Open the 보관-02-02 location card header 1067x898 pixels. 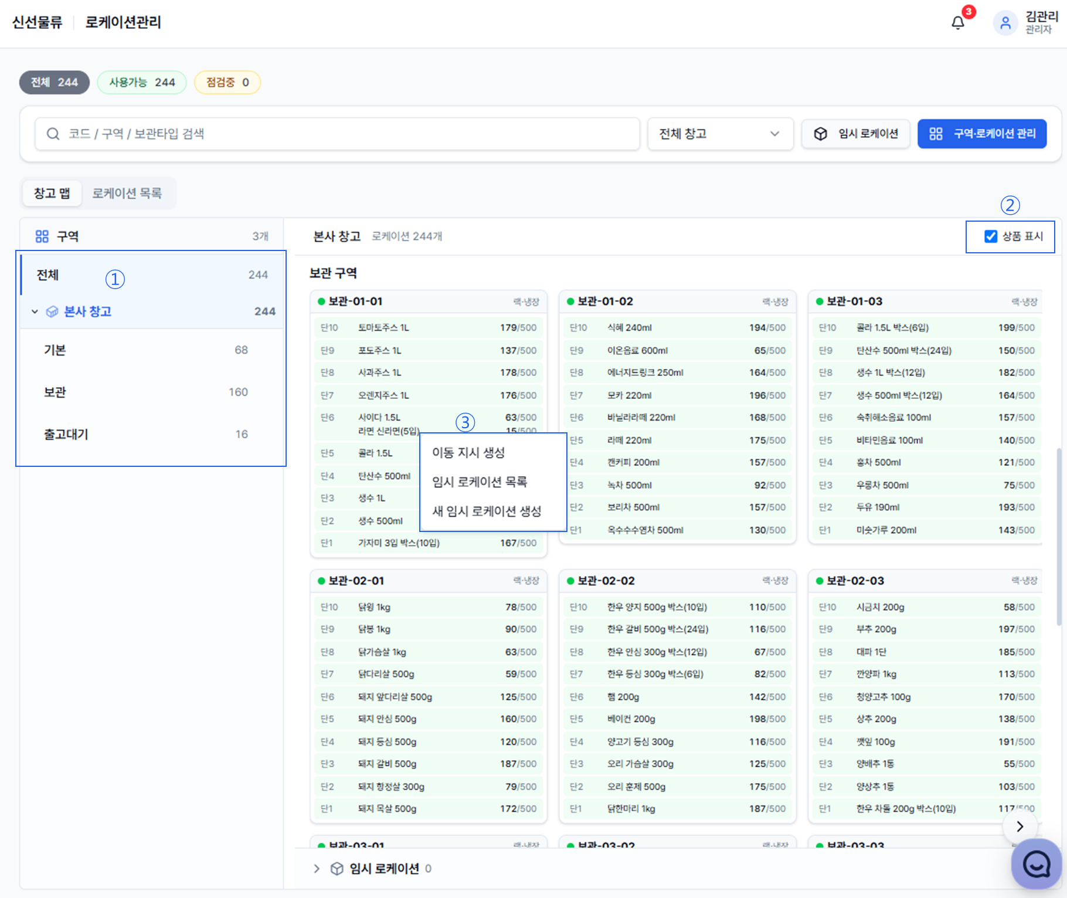(x=678, y=581)
